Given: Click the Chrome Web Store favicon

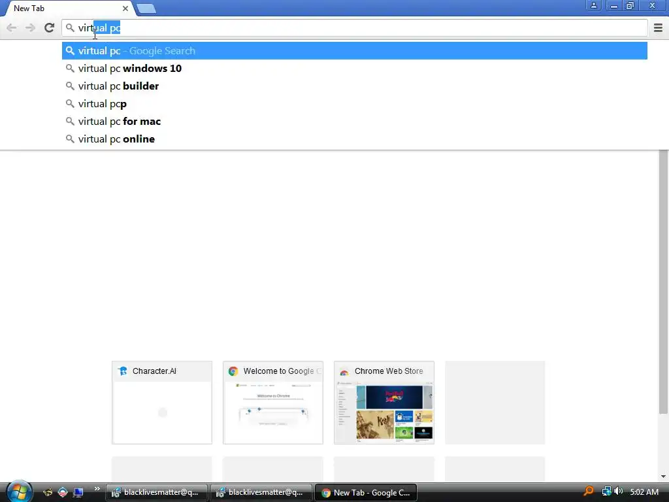Looking at the screenshot, I should (x=344, y=372).
